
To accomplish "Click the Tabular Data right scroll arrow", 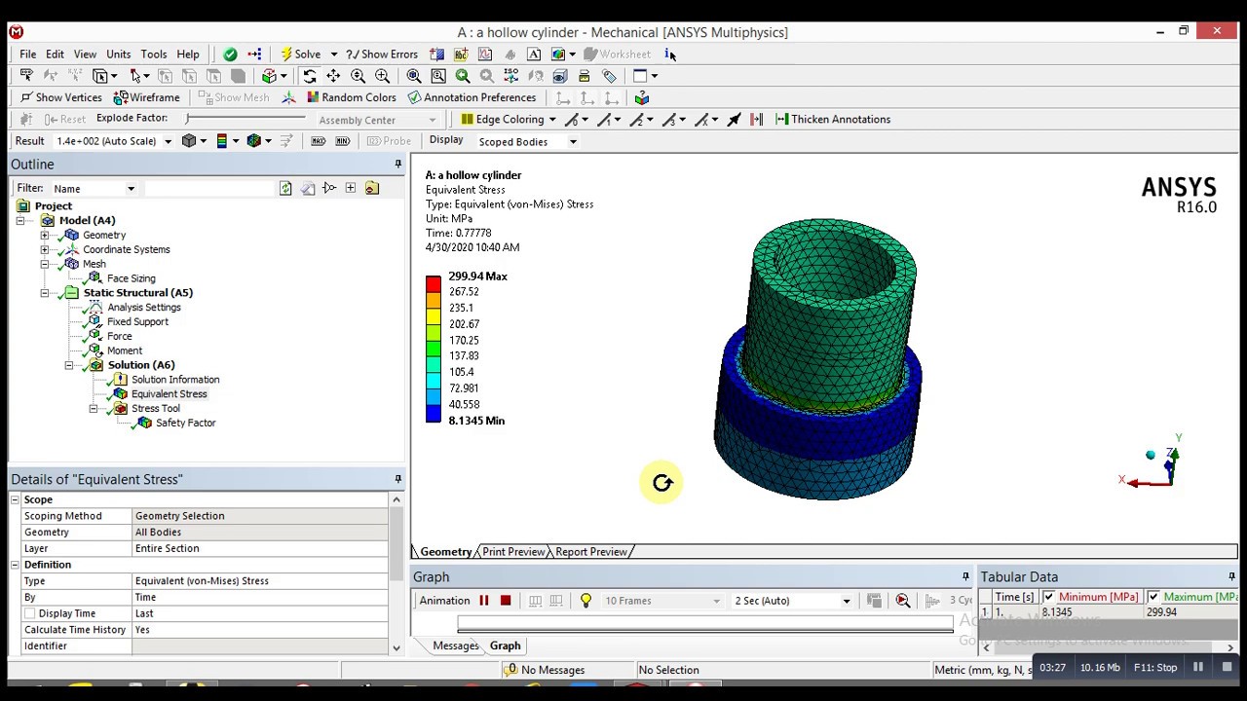I will 1230,647.
